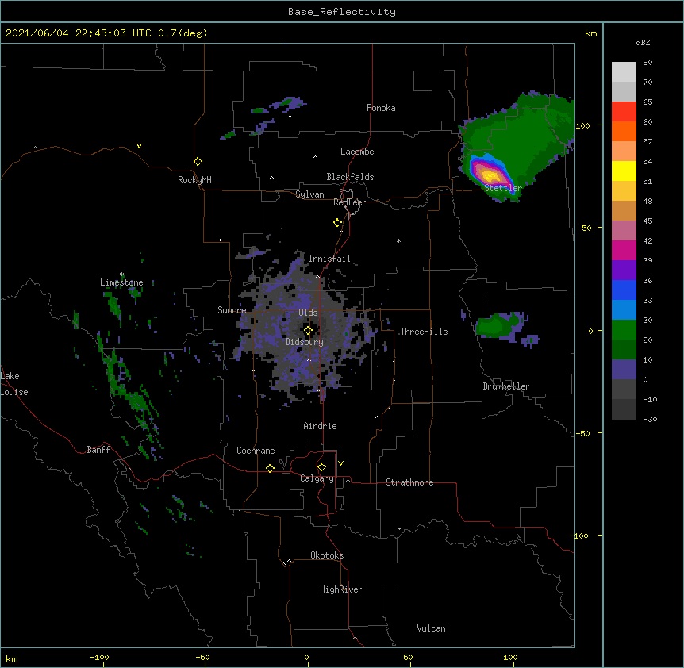Select the radar site diamond between Olds and Didsbury

pos(308,331)
